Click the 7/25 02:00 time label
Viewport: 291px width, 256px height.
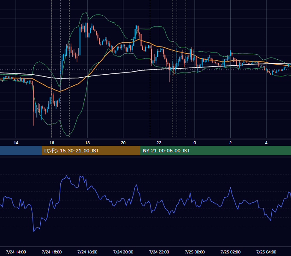231,252
